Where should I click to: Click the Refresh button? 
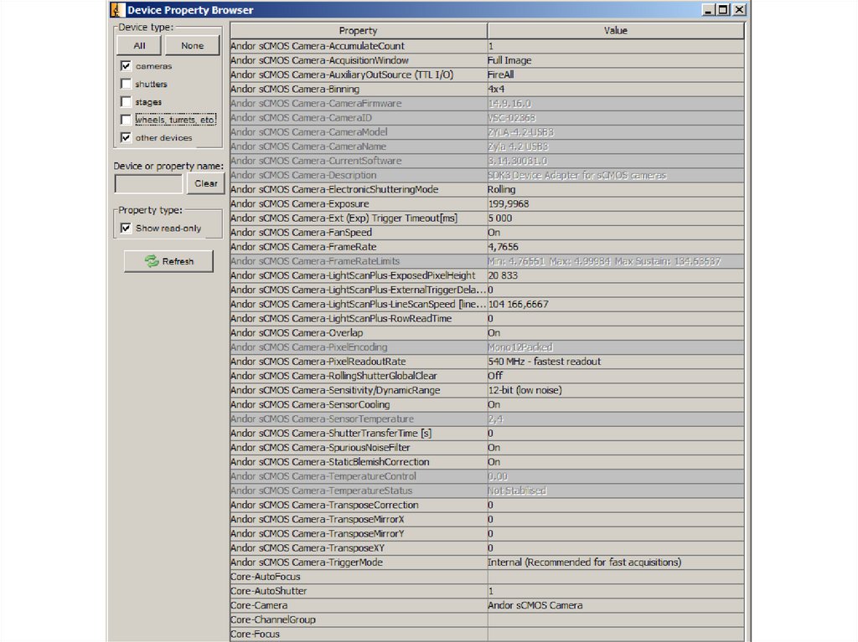168,261
